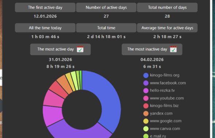The width and height of the screenshot is (215, 138).
Task: Click 'The most inactive day' button label
Action: pyautogui.click(x=147, y=49)
